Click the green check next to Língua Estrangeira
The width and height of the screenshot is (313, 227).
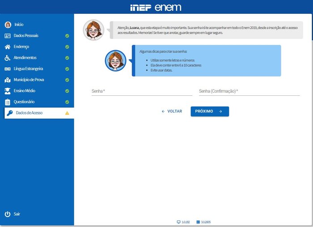click(x=67, y=69)
